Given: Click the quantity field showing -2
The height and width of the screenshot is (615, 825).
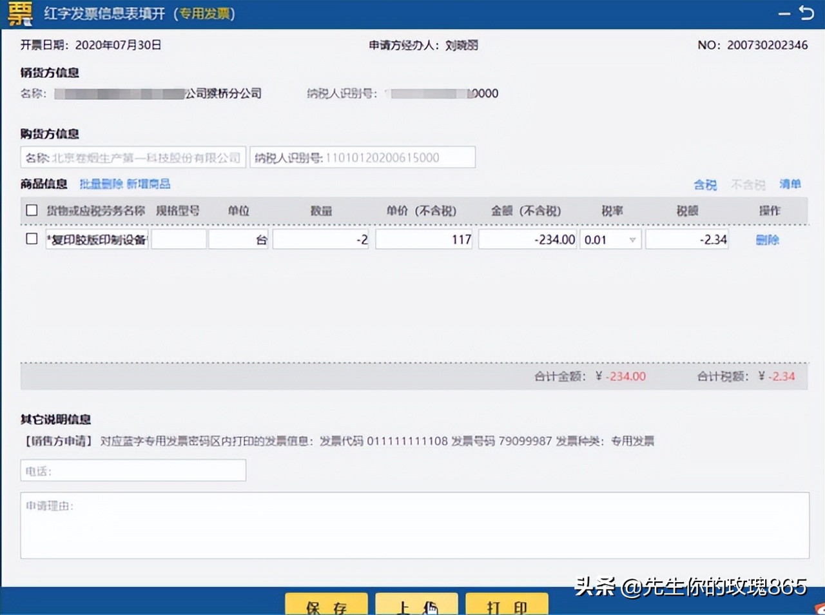Looking at the screenshot, I should tap(320, 239).
